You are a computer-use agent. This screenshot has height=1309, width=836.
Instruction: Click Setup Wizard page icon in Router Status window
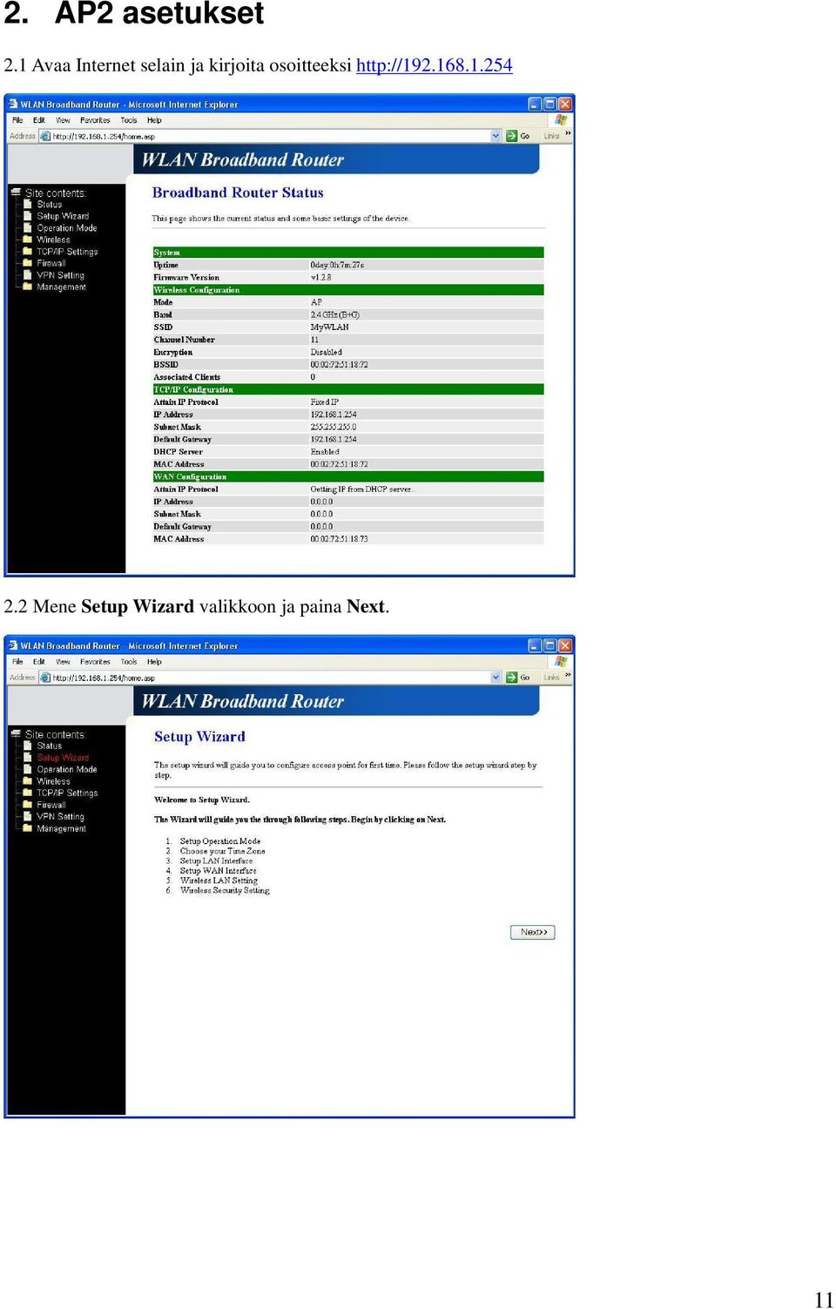pyautogui.click(x=28, y=216)
